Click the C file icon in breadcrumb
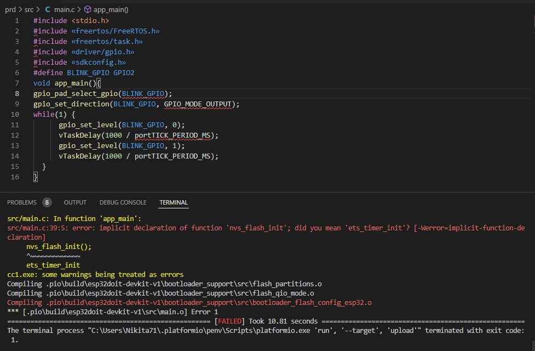This screenshot has height=351, width=535. coord(48,9)
